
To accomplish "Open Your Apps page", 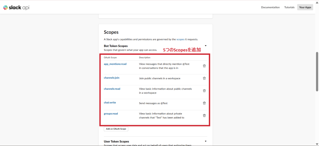I will click(305, 7).
